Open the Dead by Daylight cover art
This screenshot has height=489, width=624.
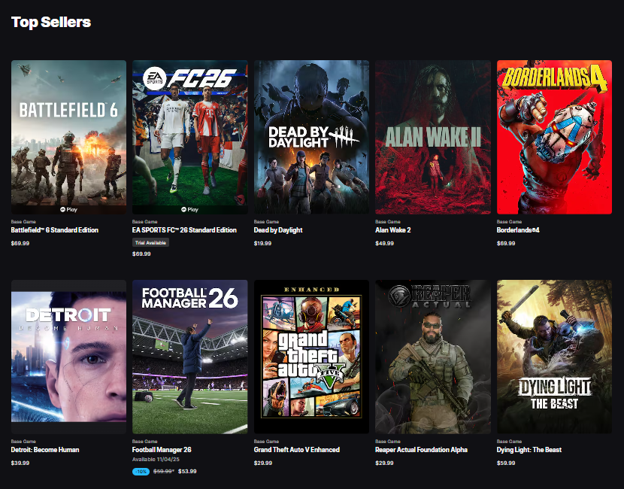311,137
